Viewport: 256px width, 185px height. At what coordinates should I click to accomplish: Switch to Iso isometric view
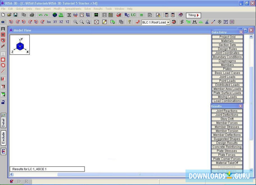tap(49, 22)
